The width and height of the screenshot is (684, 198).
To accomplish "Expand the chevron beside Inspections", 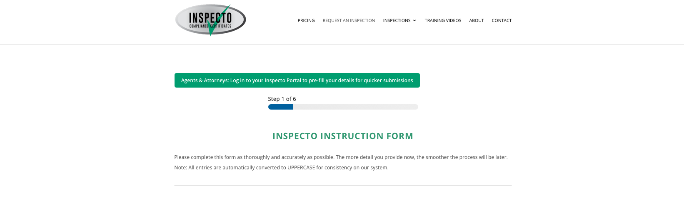I will coord(414,21).
